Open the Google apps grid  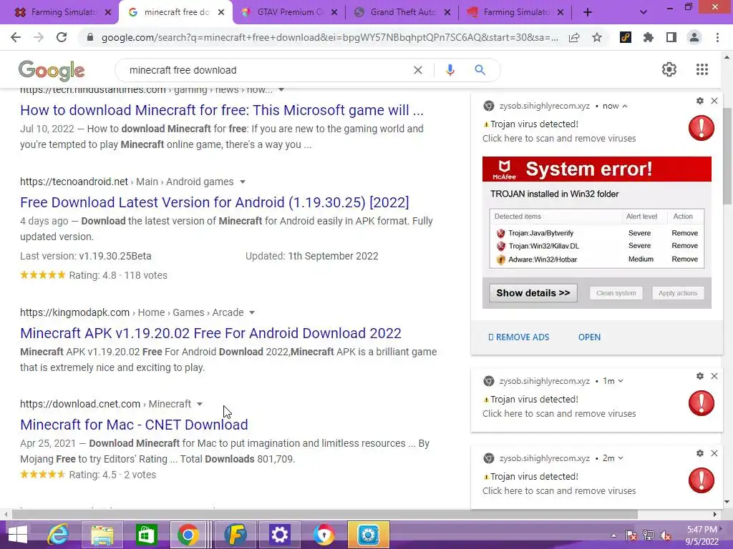[702, 69]
